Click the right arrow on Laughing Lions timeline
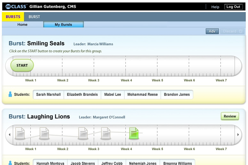248x165 pixels. 238,135
